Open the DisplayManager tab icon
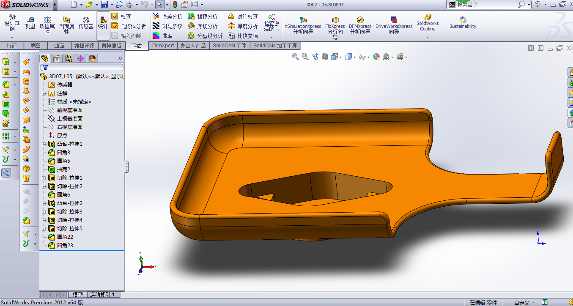This screenshot has height=306, width=573. pos(92,58)
